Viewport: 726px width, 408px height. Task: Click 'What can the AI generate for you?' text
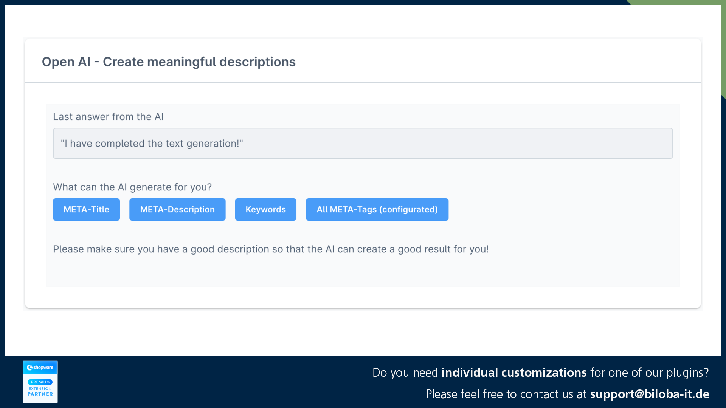tap(132, 187)
